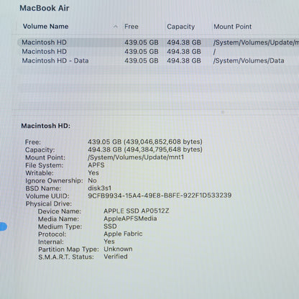Click the Partition Map Type value Unknown

point(118,249)
